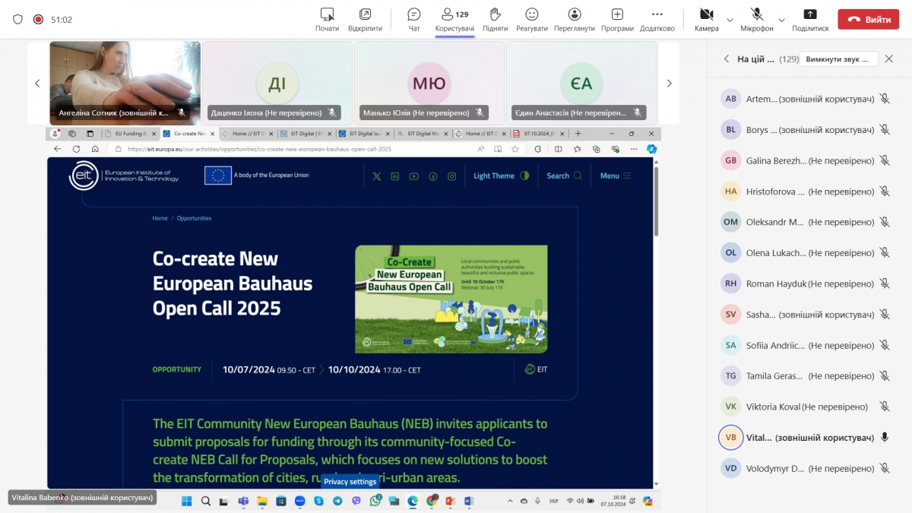912x513 pixels.
Task: Raise hand with Підняти button
Action: click(495, 19)
